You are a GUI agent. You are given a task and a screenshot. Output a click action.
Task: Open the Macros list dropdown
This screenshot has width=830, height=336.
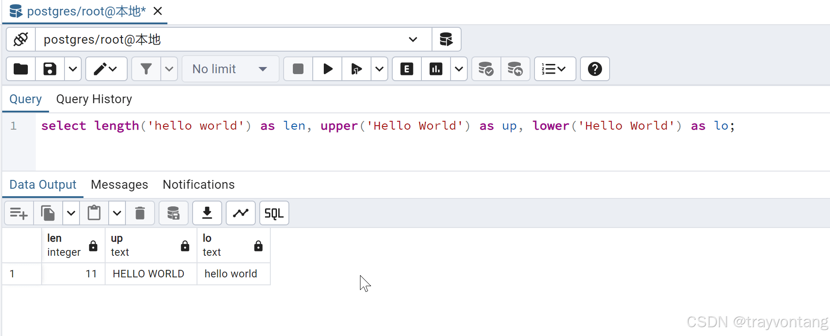tap(555, 69)
